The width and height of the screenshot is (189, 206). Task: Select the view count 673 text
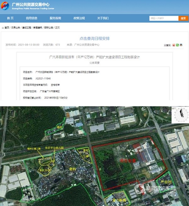point(58,45)
